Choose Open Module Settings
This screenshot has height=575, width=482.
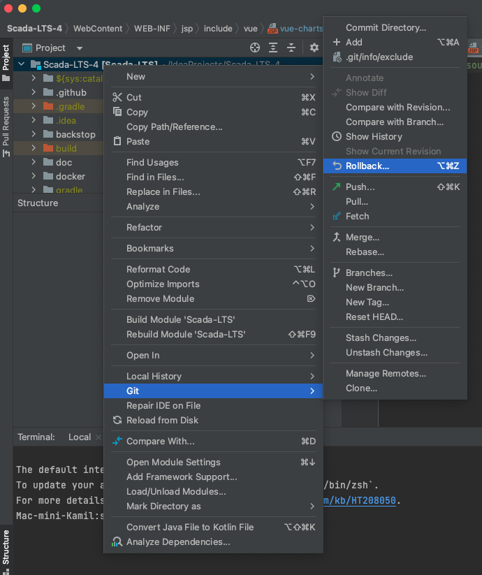click(213, 462)
